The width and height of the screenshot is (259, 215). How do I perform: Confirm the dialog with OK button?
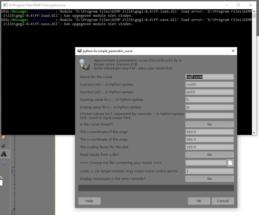coord(199,201)
